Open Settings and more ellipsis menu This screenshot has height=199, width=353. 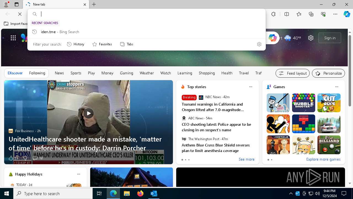click(335, 14)
